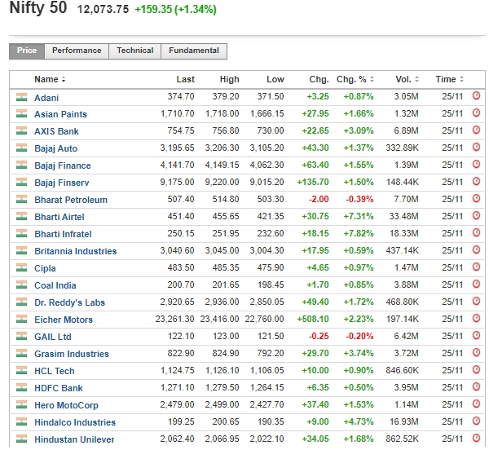The width and height of the screenshot is (489, 450).
Task: Click the clock icon in Asian Paints row
Action: click(477, 114)
